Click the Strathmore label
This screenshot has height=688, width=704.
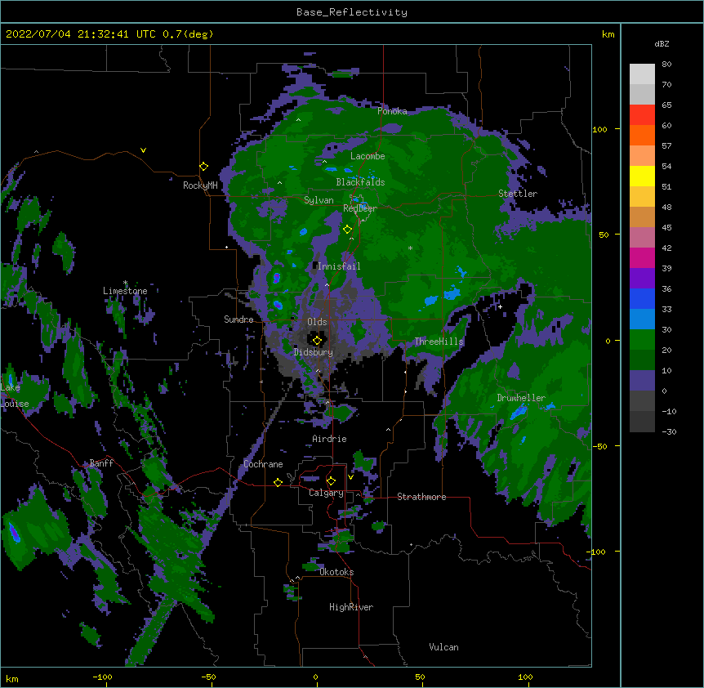click(x=421, y=497)
